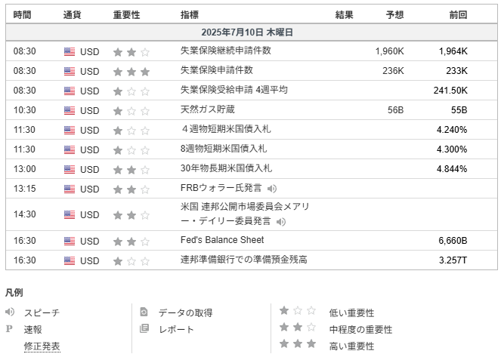501x354 pixels.
Task: Click the 2025年7月10日 木曜日 date row
Action: [252, 32]
